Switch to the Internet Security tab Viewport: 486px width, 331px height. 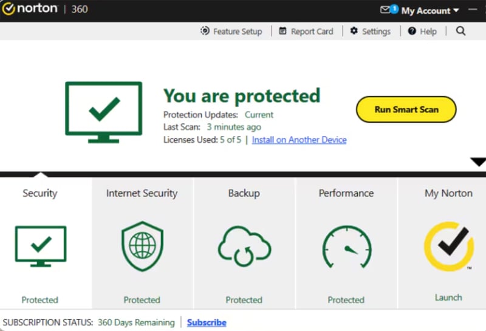pos(142,193)
